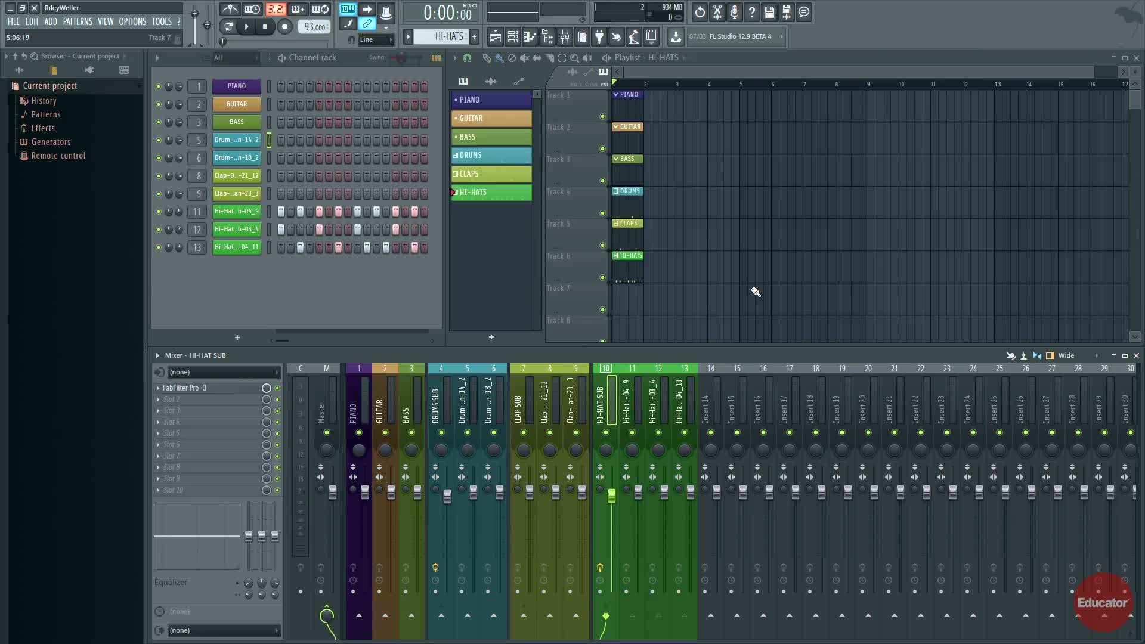Toggle FabFilter Pro-Q slot enable LED
Image resolution: width=1145 pixels, height=644 pixels.
point(277,388)
